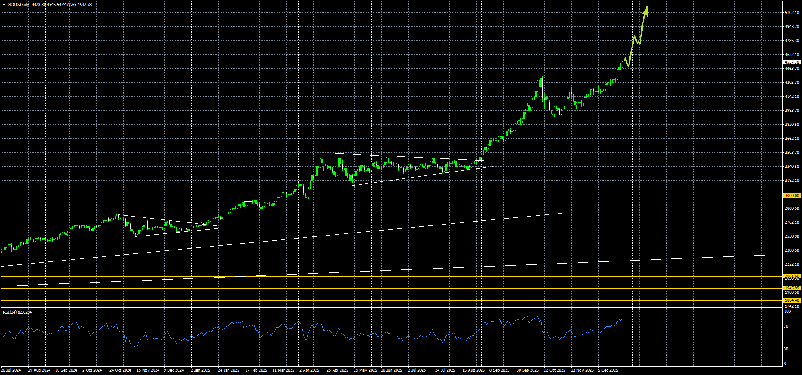The image size is (802, 375).
Task: Click the 2 Apr 2025 date label
Action: click(309, 370)
